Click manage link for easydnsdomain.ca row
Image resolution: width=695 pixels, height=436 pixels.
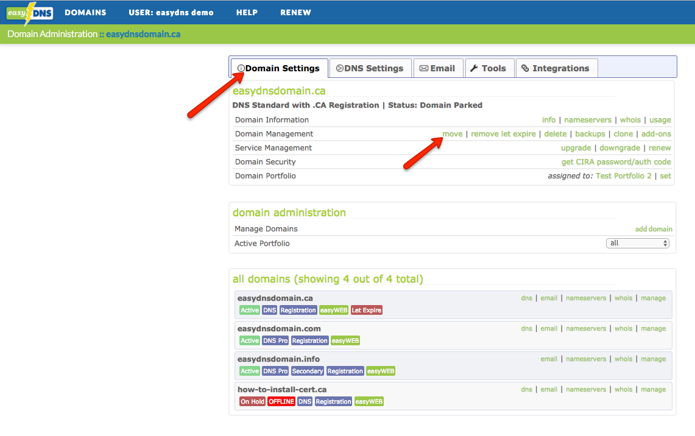(654, 298)
